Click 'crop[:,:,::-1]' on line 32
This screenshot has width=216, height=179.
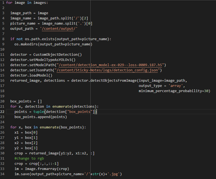[44, 164]
